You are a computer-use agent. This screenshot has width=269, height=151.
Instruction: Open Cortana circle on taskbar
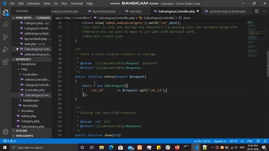(x=82, y=147)
